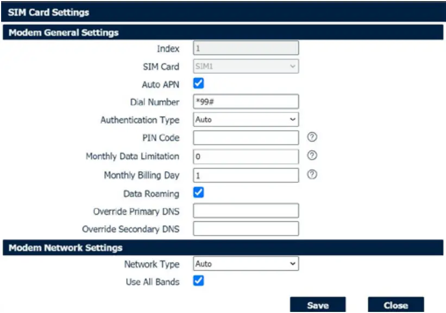
Task: Edit the Monthly Billing Day value
Action: pyautogui.click(x=246, y=175)
